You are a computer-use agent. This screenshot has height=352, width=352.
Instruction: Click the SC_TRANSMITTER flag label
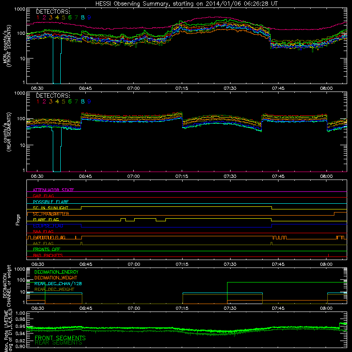[51, 214]
